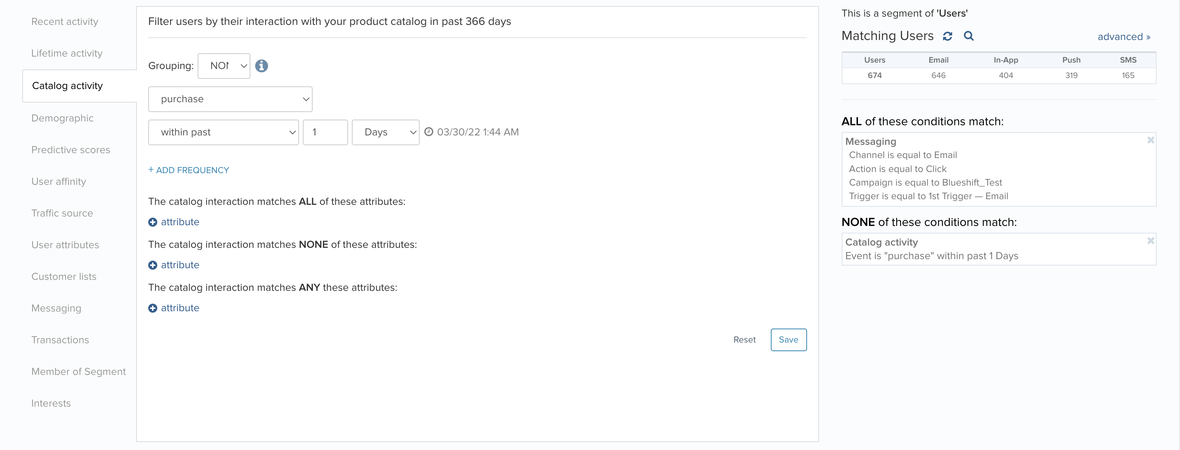Open the Member of Segment tab
The height and width of the screenshot is (450, 1180).
pyautogui.click(x=78, y=372)
